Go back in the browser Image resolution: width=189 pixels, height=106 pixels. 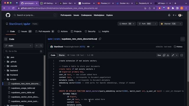[4, 8]
